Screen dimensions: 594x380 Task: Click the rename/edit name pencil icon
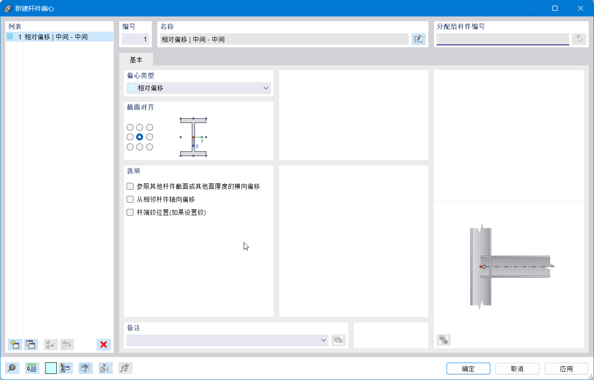point(418,39)
